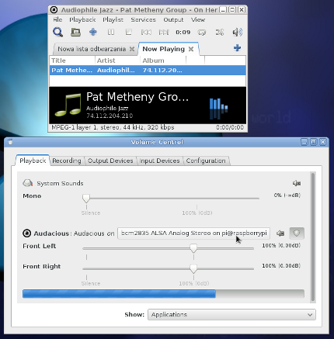Click the Volume Control window menu icon
Image resolution: width=334 pixels, height=339 pixels.
10,142
